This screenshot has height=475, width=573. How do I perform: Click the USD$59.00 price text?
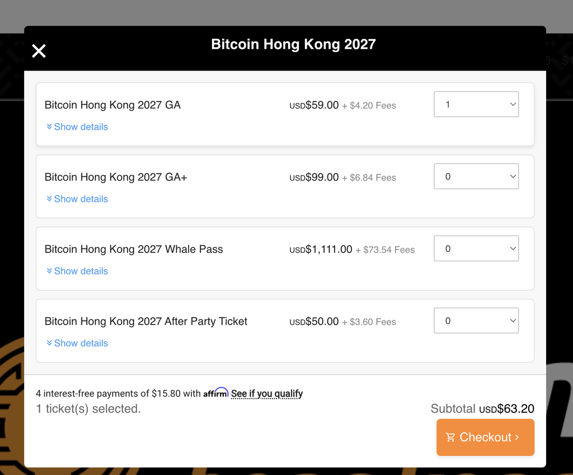click(314, 105)
